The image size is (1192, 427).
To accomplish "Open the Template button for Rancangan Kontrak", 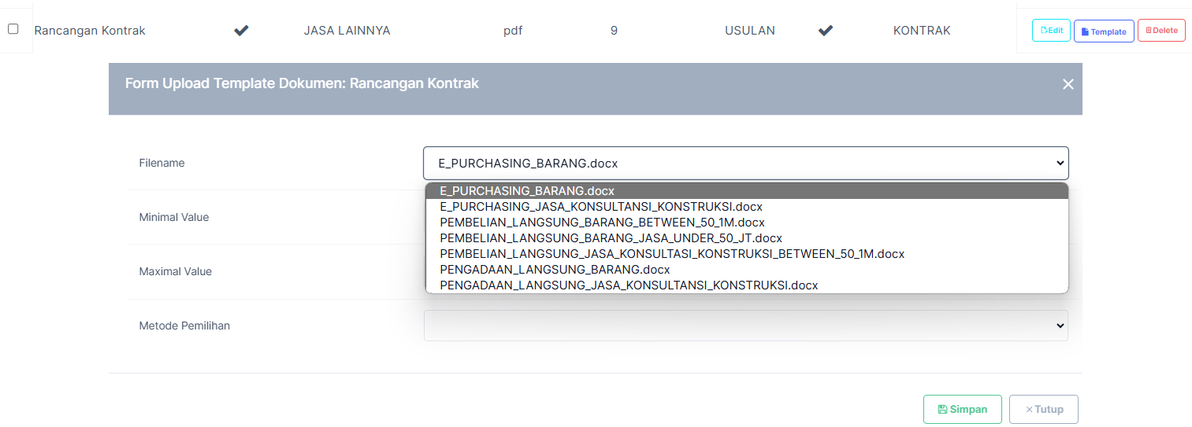I will point(1103,31).
